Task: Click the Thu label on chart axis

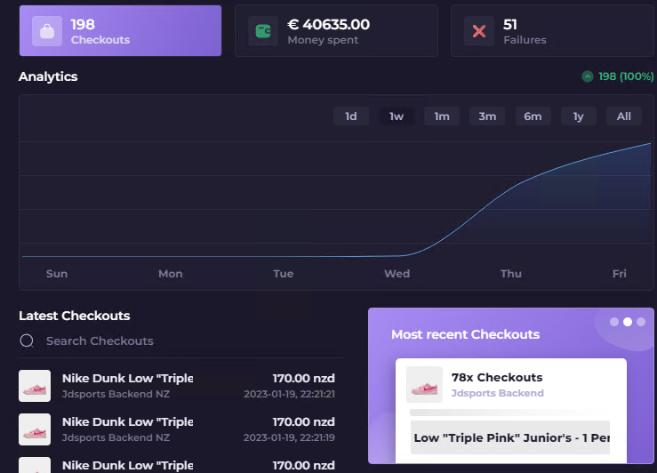Action: point(511,274)
